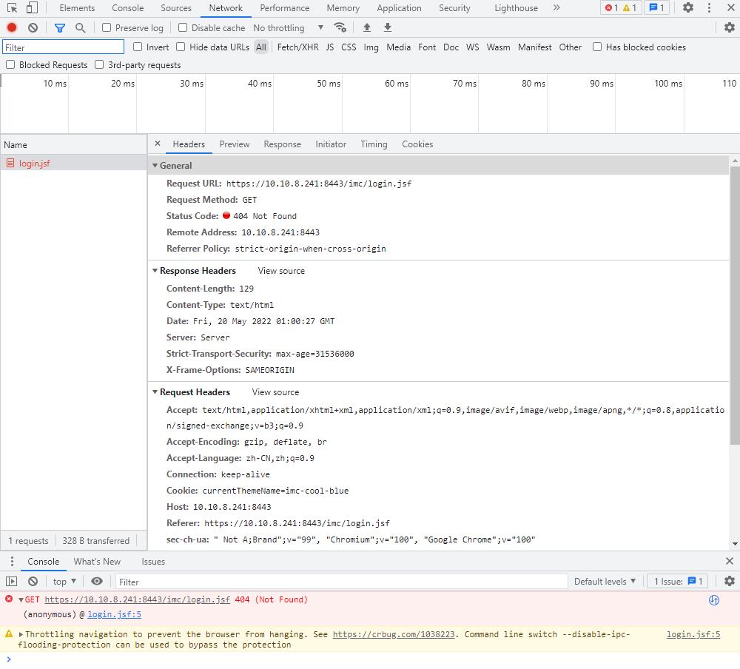Tick the Blocked Requests checkbox
The height and width of the screenshot is (669, 740).
10,64
